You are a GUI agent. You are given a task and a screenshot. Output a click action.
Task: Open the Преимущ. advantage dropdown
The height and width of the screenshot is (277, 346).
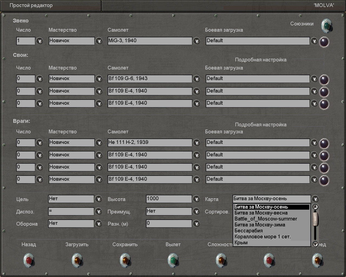[x=197, y=212]
